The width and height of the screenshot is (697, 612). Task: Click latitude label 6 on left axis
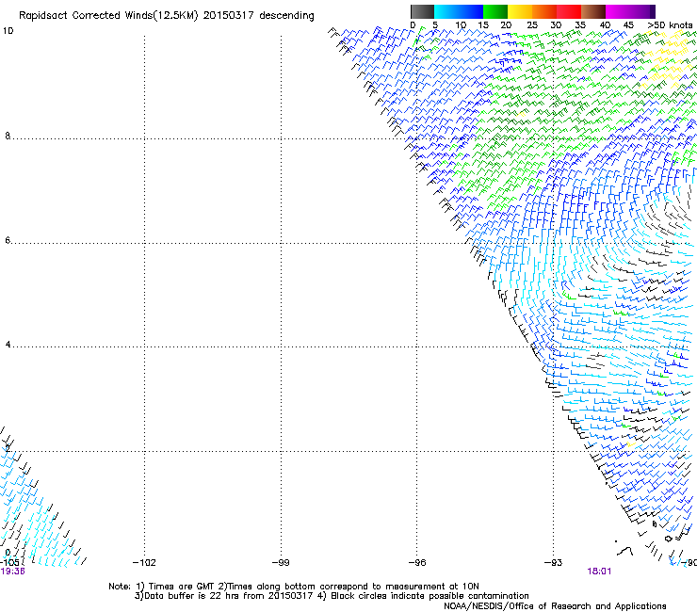coord(8,240)
